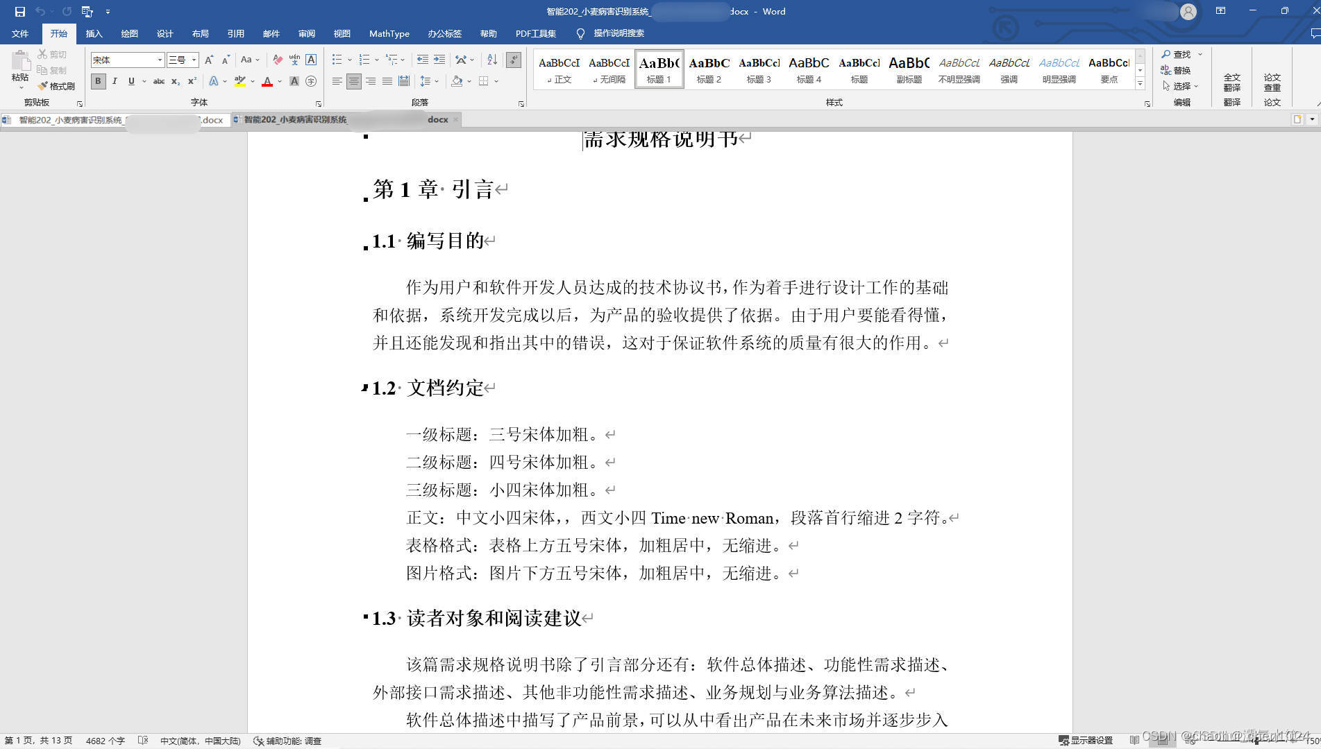1321x749 pixels.
Task: Open the Select (选择) dropdown
Action: point(1180,86)
